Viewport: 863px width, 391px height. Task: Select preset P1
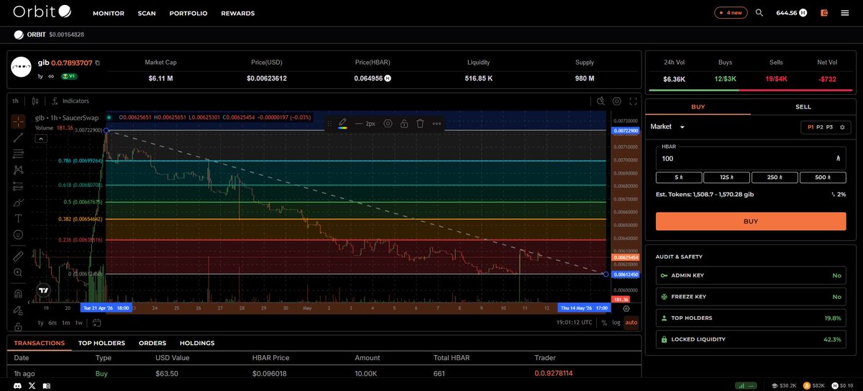[x=811, y=126]
